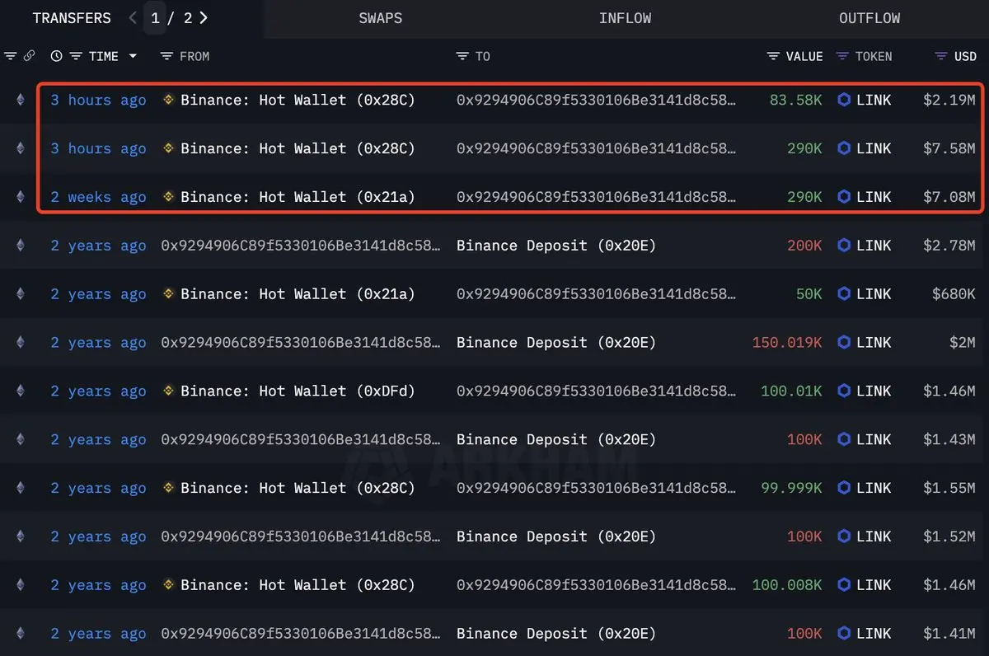Click the TIME column header label

coord(104,56)
